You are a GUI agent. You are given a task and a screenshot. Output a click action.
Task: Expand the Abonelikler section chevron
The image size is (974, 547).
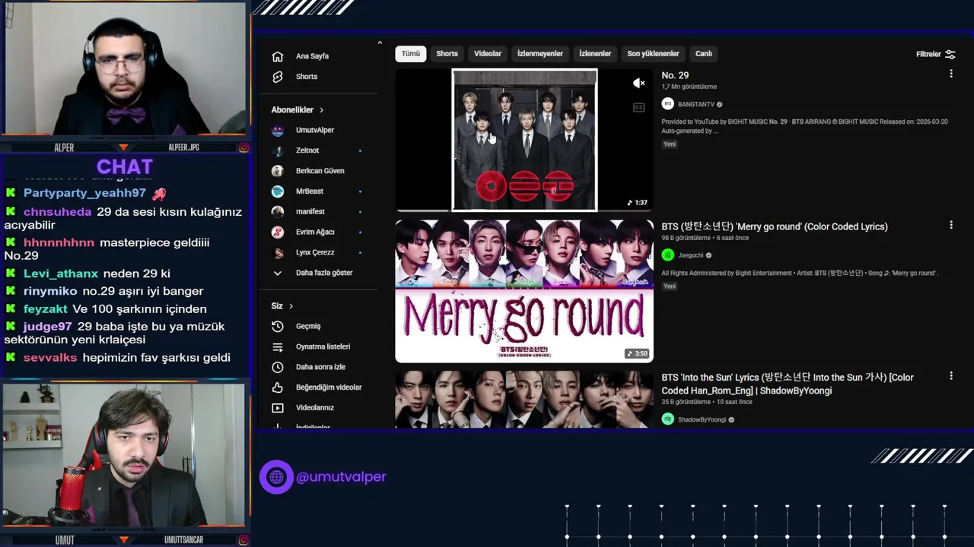[322, 110]
